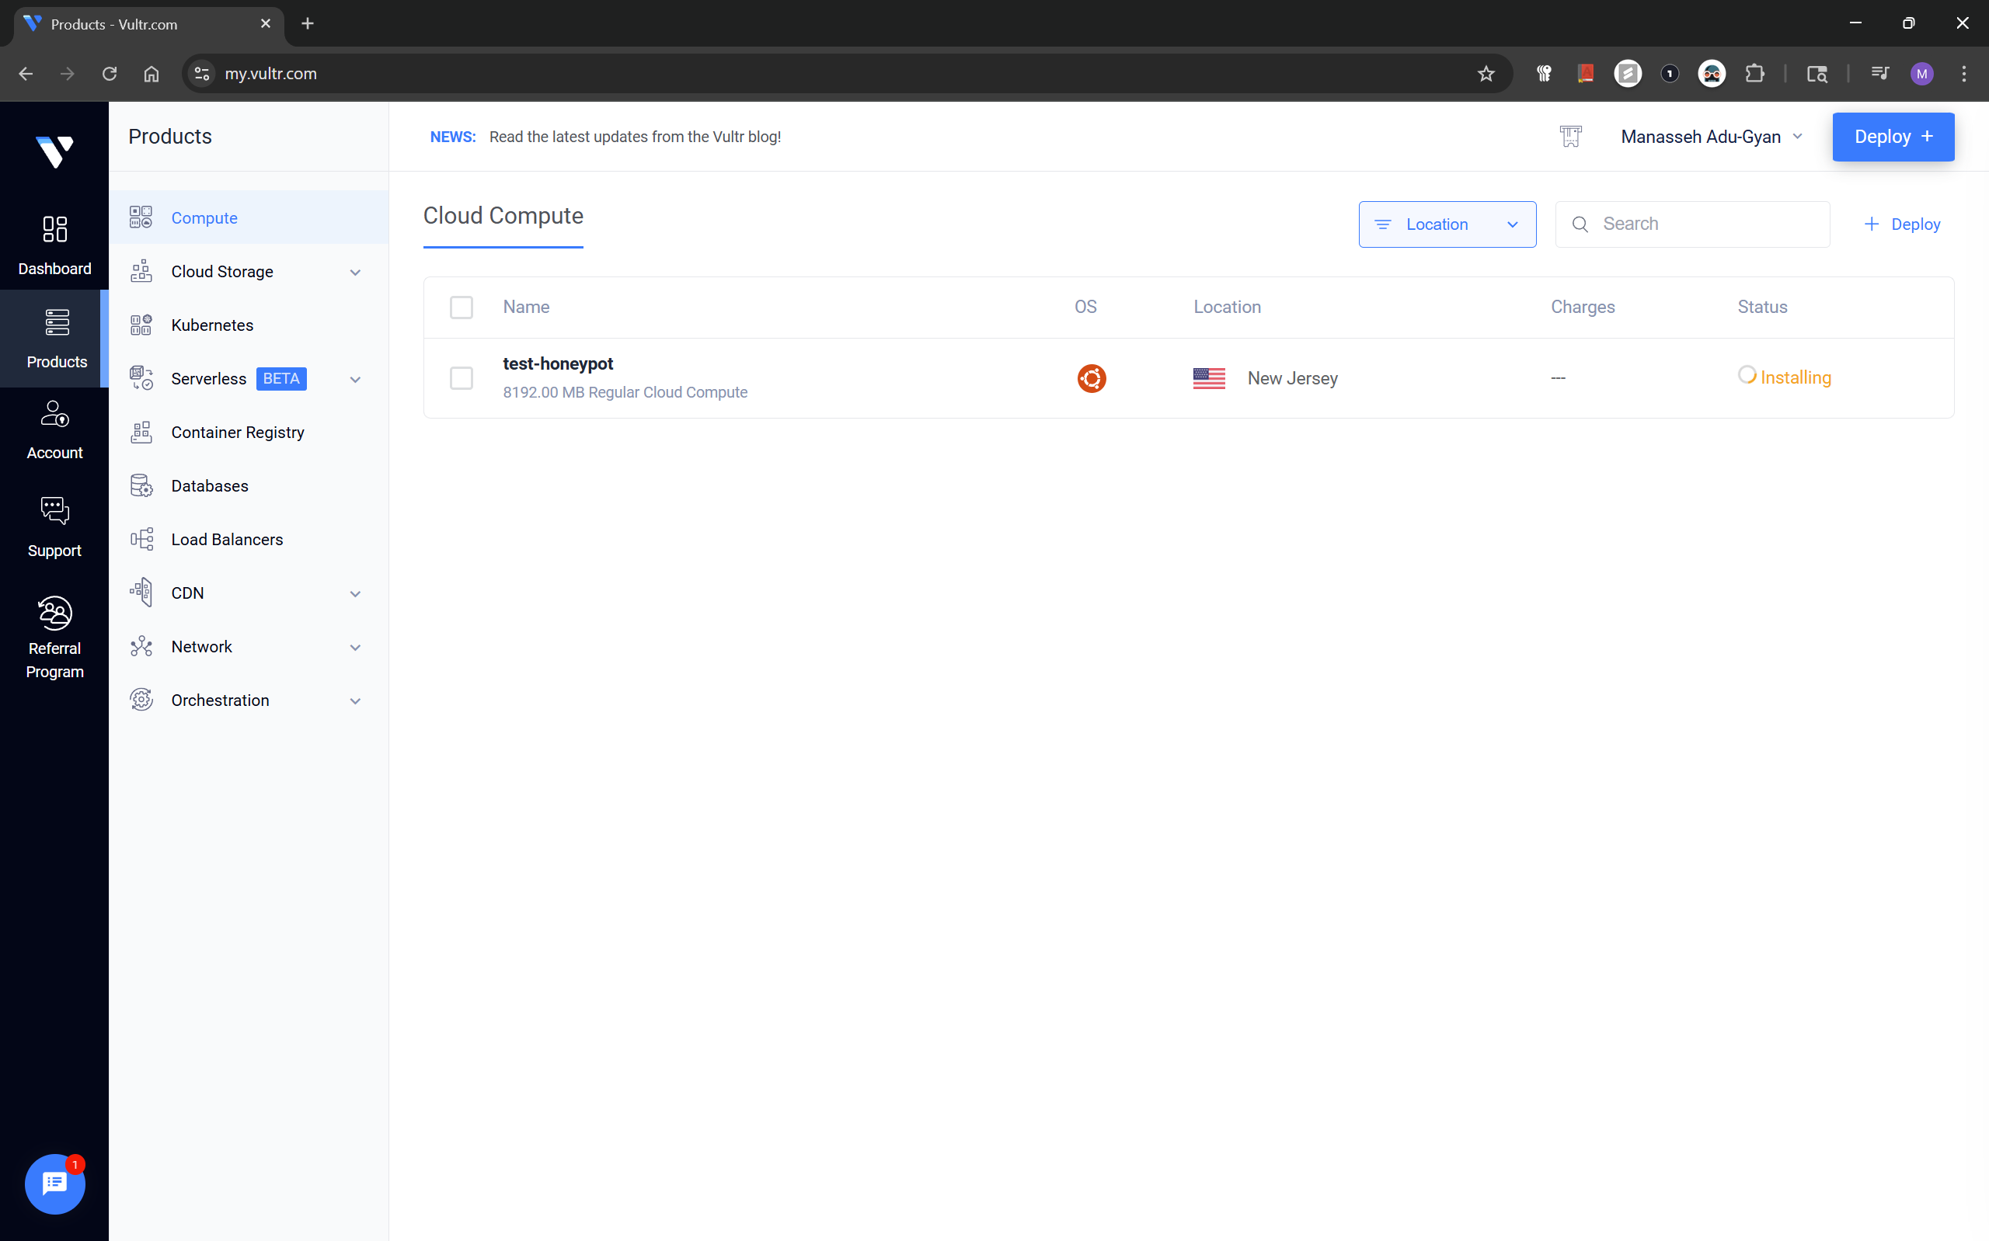
Task: Open Chrome profile avatar M
Action: 1921,74
